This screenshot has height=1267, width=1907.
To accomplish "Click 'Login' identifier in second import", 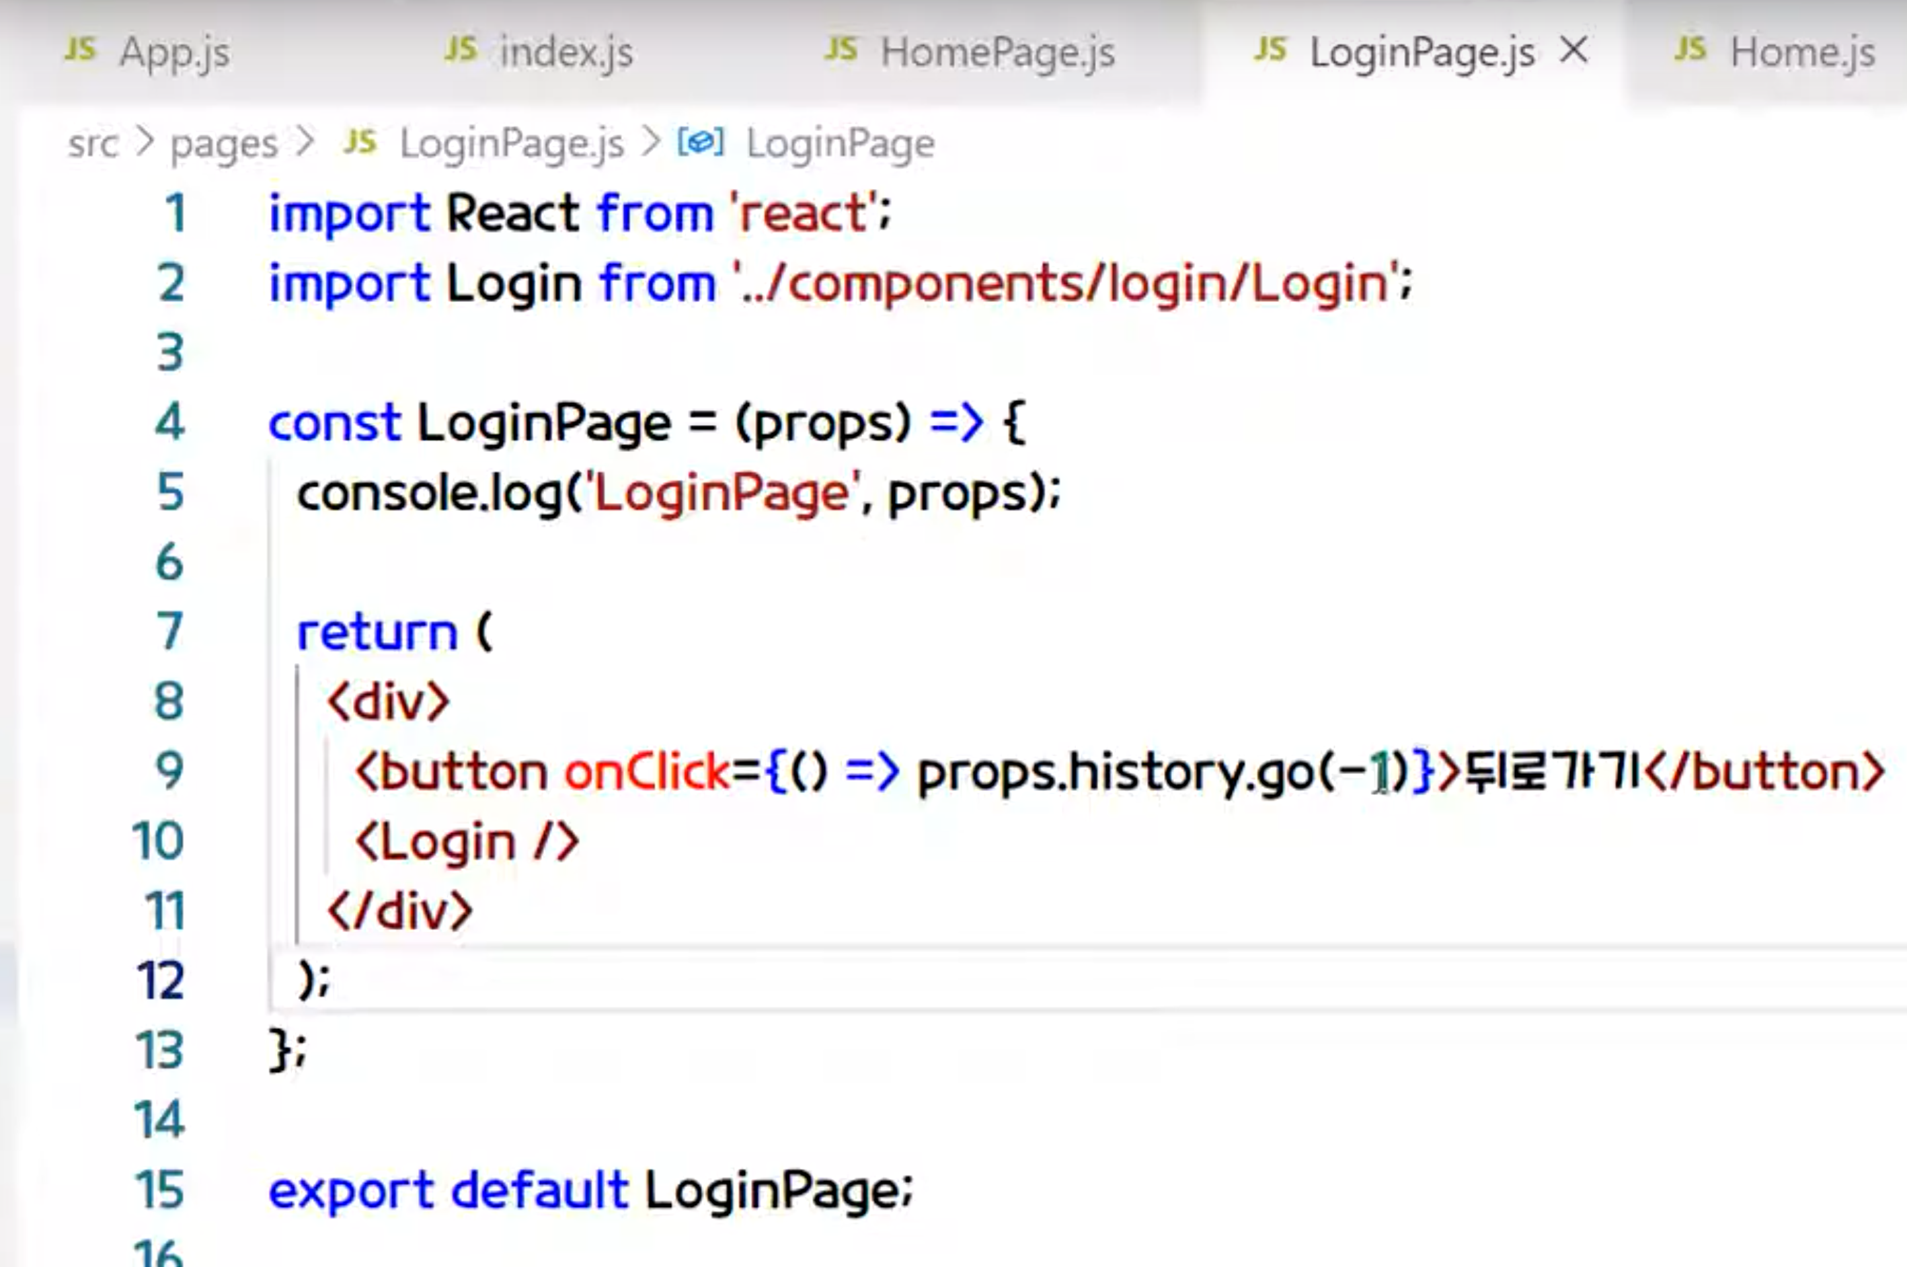I will [514, 284].
